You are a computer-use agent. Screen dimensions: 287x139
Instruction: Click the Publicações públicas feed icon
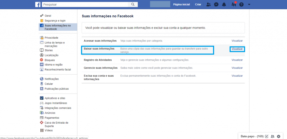pos(42,89)
